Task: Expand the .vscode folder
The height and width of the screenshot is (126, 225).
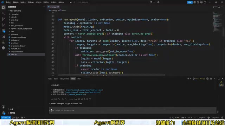Action: [x=14, y=17]
